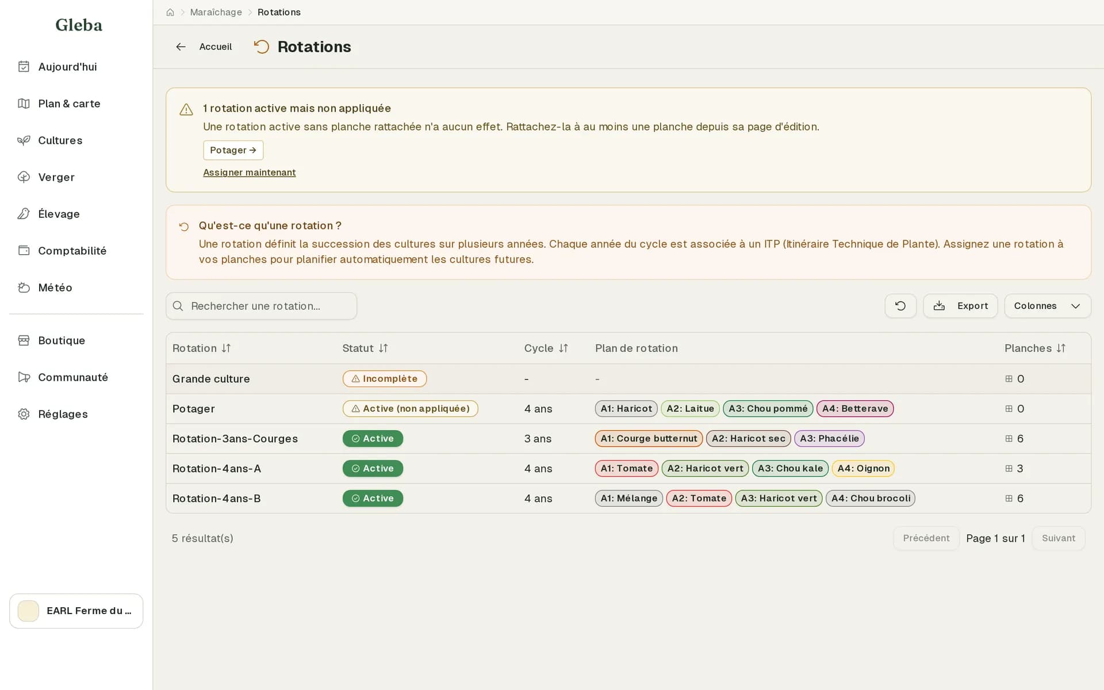Open the Communauté page

[x=76, y=377]
